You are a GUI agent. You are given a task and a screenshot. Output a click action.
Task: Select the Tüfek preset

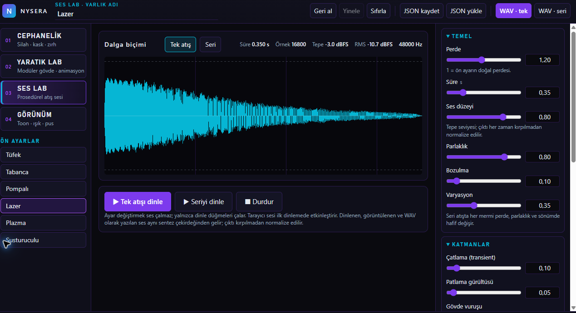[x=43, y=155]
